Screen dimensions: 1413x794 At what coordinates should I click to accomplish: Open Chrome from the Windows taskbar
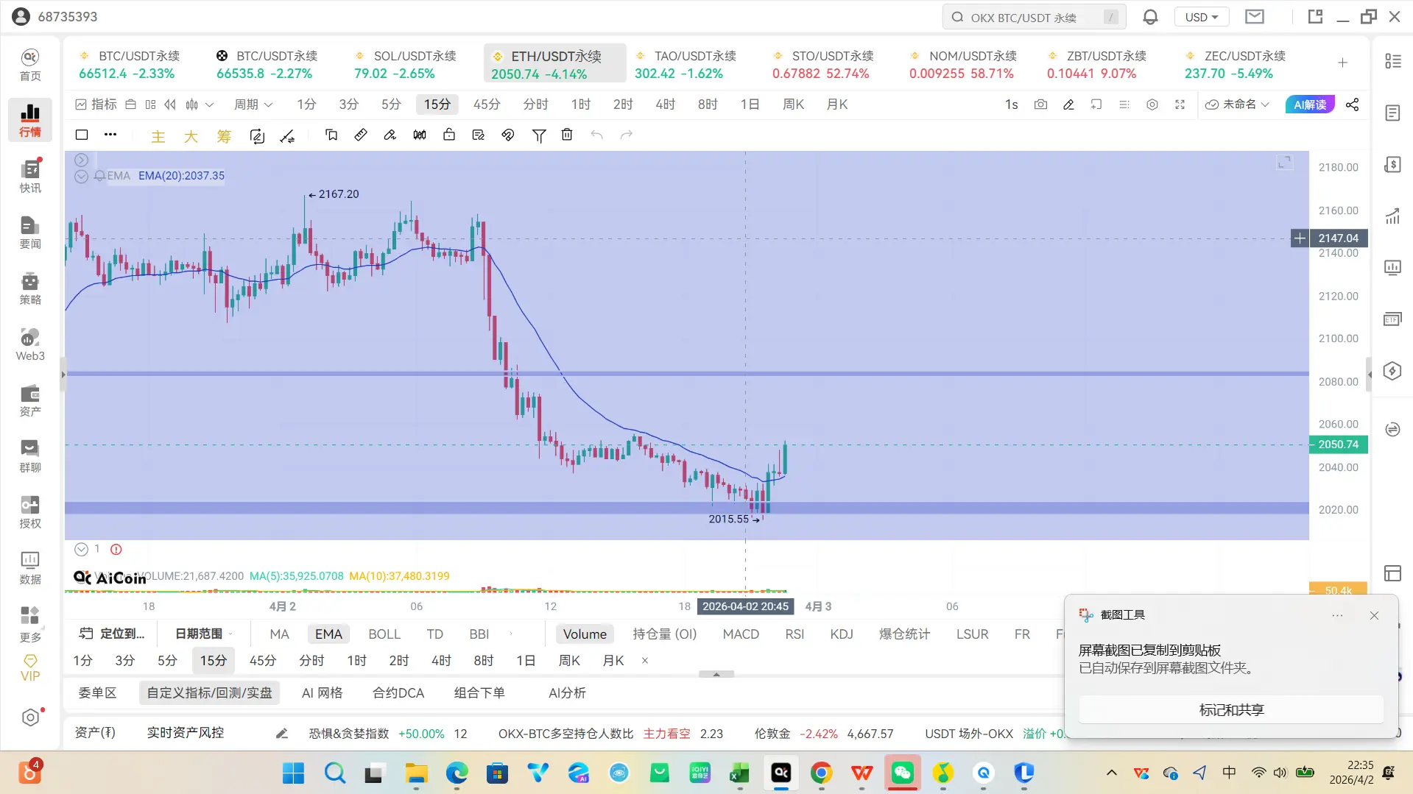pyautogui.click(x=821, y=773)
